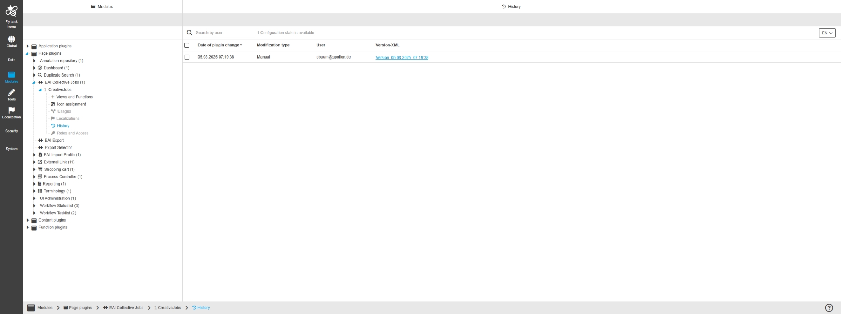
Task: Expand the Workflow Statuslist node
Action: point(34,206)
